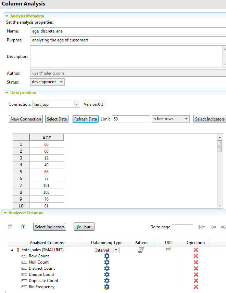Click the expand all columns icon
Screen dimensions: 226x293
tap(23, 227)
